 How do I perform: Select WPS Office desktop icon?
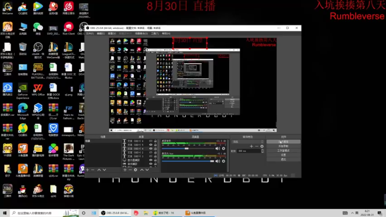38,90
